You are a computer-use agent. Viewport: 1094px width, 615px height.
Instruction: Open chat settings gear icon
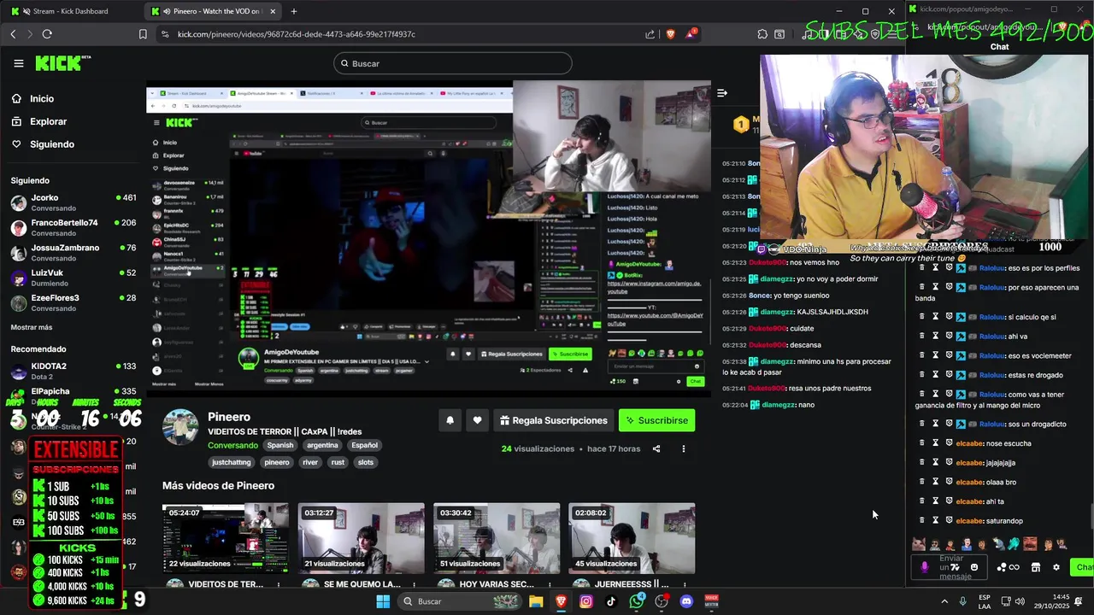tap(1056, 567)
